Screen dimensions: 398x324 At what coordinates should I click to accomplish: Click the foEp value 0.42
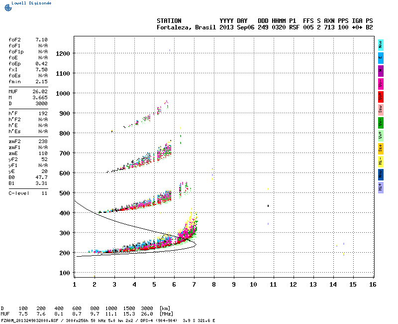pos(41,64)
